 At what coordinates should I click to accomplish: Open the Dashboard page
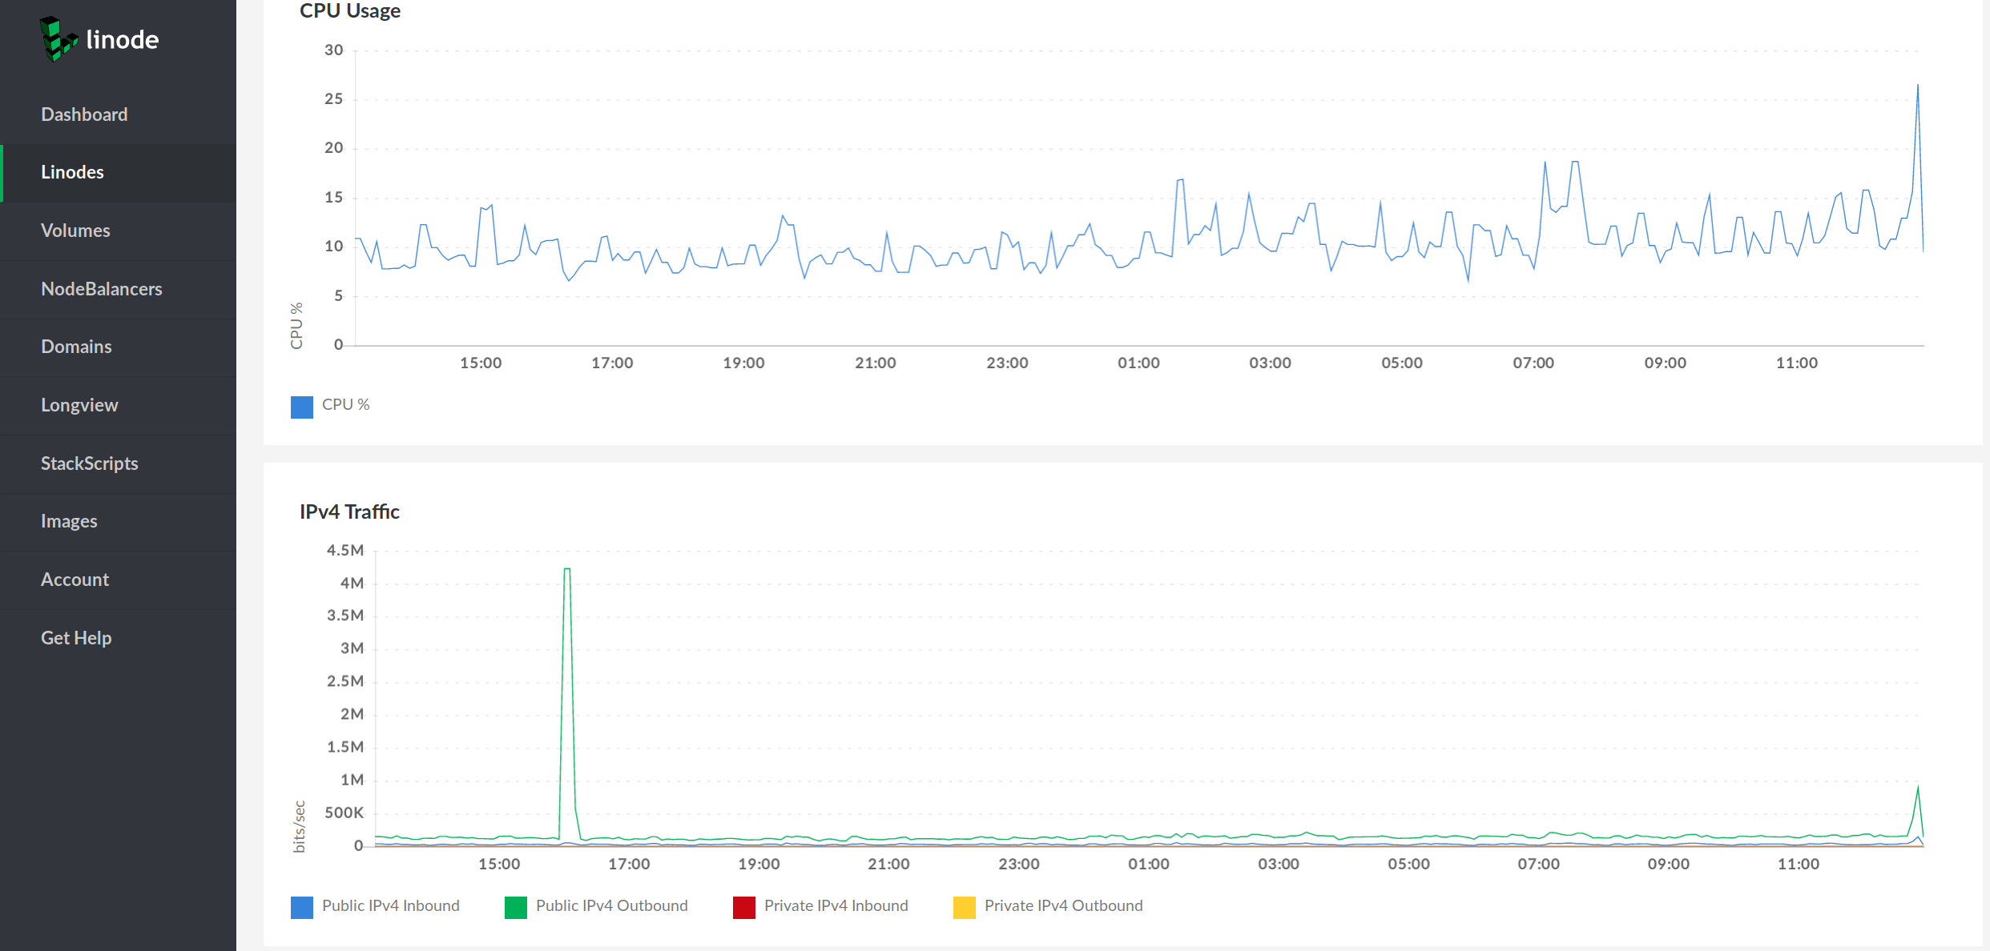tap(84, 114)
